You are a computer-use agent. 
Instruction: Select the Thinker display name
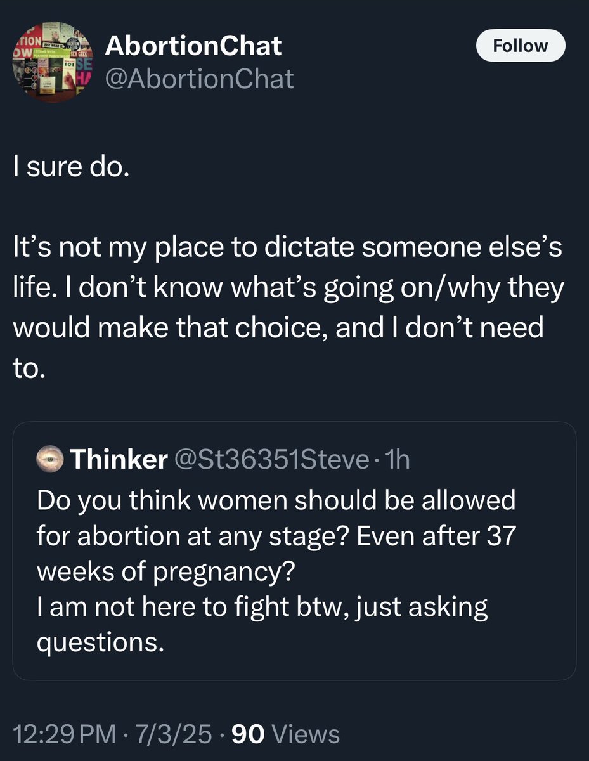119,460
